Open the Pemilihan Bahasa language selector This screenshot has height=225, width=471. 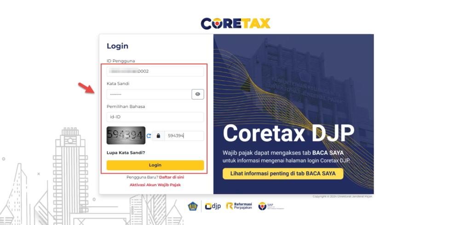pos(155,117)
